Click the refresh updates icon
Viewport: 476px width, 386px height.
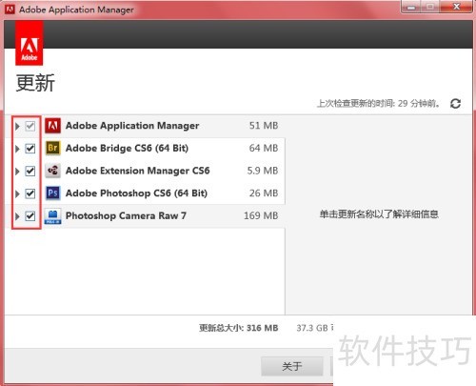[x=455, y=103]
